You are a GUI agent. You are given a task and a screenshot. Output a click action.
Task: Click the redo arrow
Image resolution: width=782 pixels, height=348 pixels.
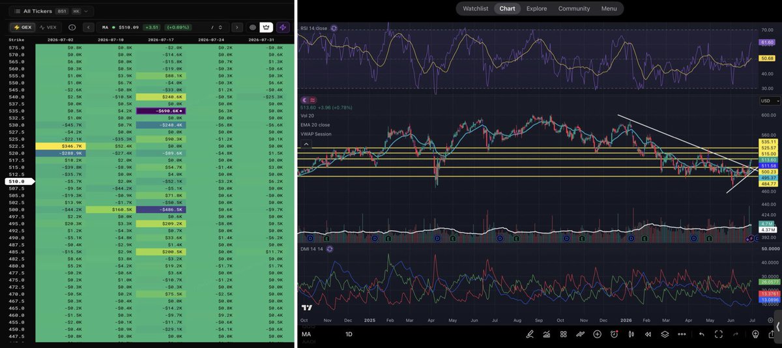pyautogui.click(x=736, y=334)
